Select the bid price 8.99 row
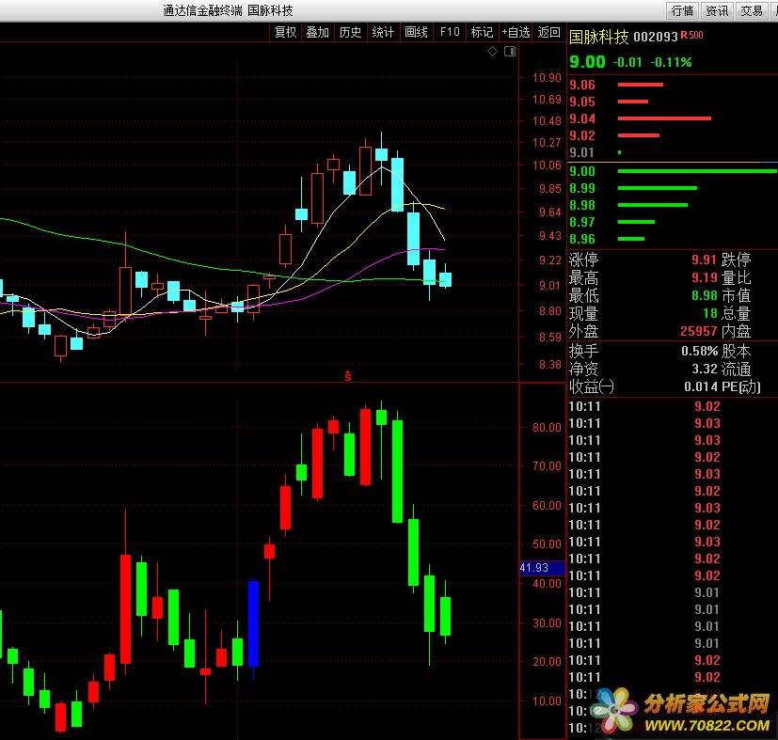 672,188
